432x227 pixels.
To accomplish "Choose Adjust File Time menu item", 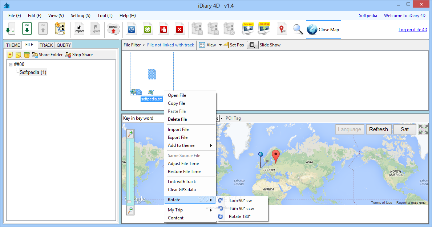I will [190, 164].
